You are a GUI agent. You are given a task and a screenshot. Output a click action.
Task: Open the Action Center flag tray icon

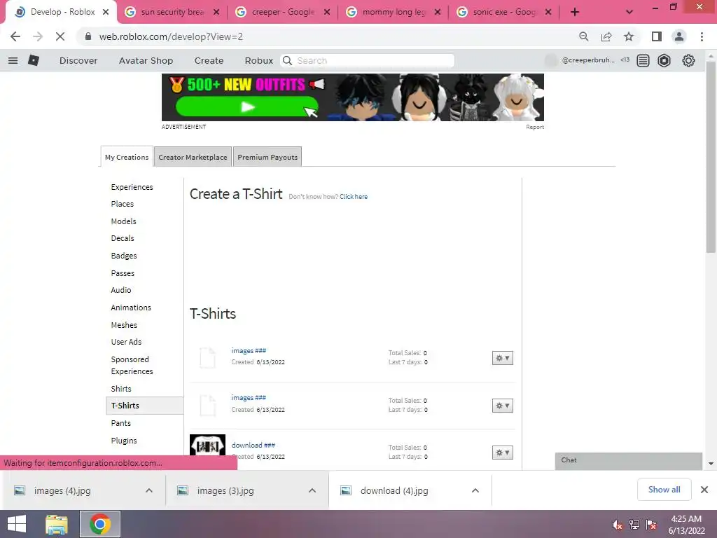point(651,525)
